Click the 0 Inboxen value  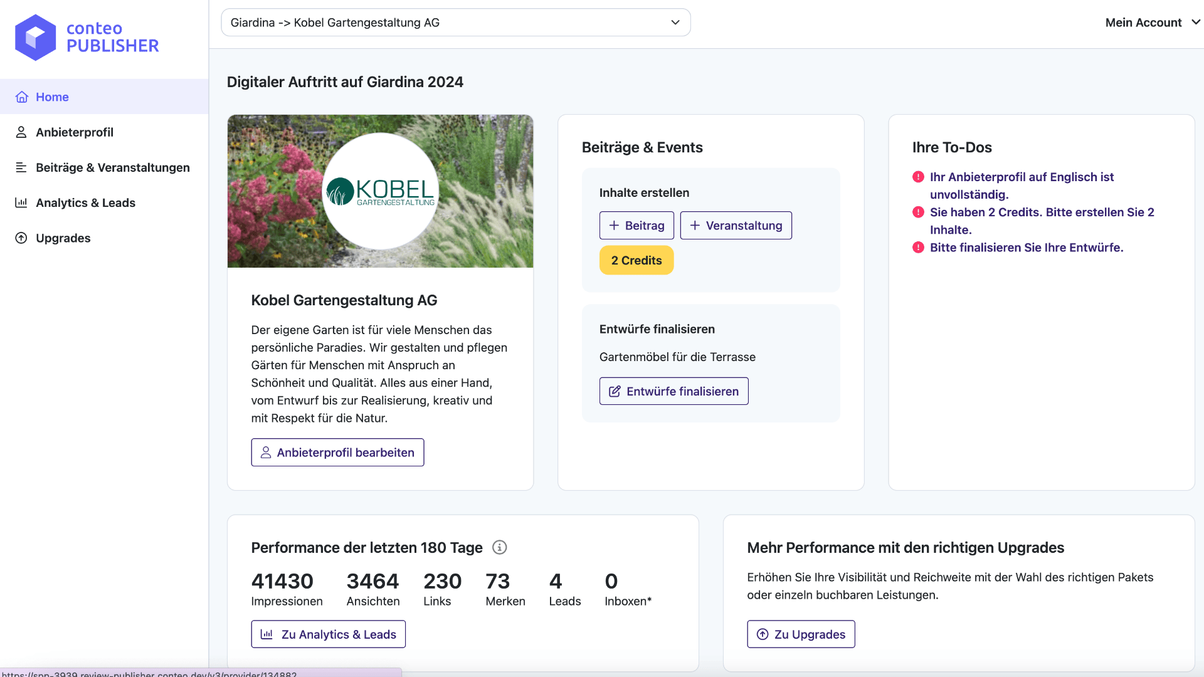pyautogui.click(x=611, y=582)
